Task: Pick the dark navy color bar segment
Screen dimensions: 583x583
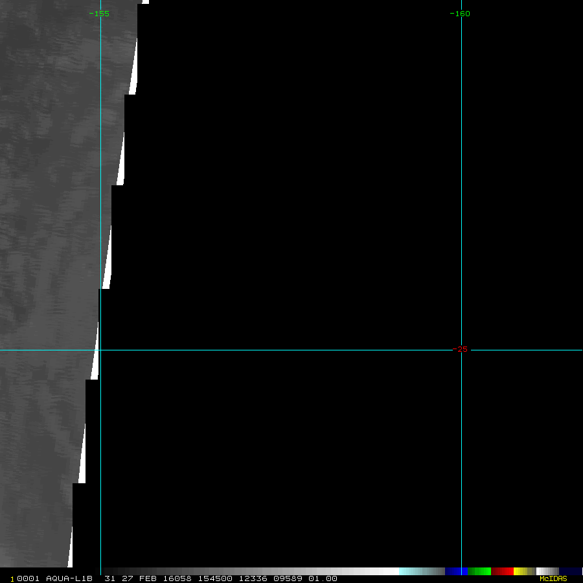Action: coord(570,571)
